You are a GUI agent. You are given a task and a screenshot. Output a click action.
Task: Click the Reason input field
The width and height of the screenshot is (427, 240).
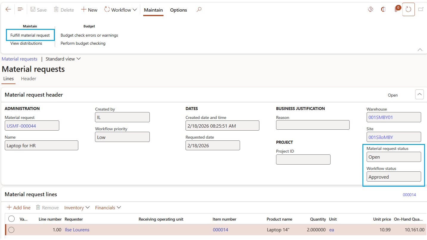point(312,125)
